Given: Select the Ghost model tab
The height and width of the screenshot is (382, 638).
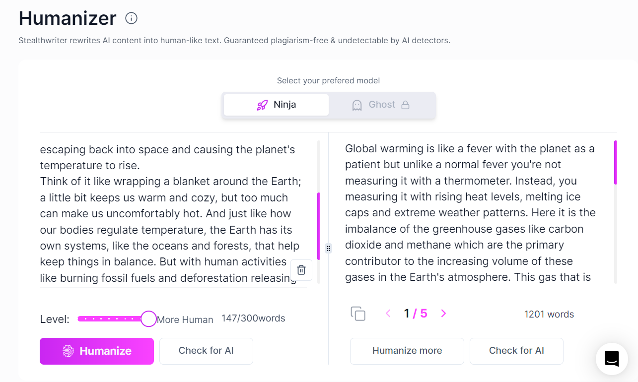Looking at the screenshot, I should click(x=381, y=105).
